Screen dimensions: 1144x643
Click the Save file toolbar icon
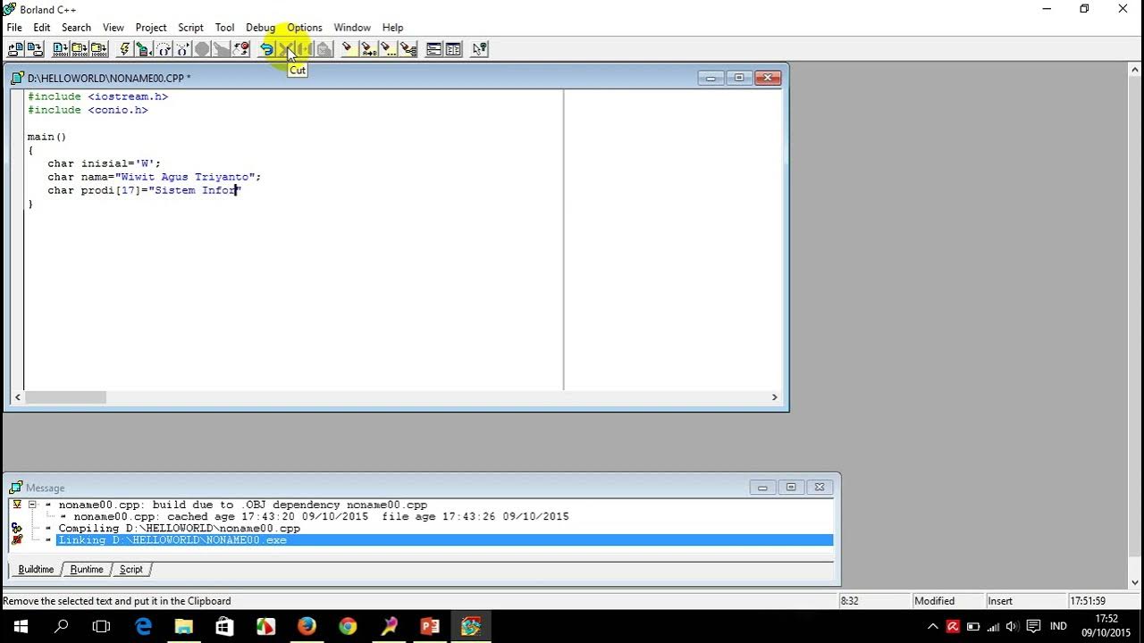point(35,49)
